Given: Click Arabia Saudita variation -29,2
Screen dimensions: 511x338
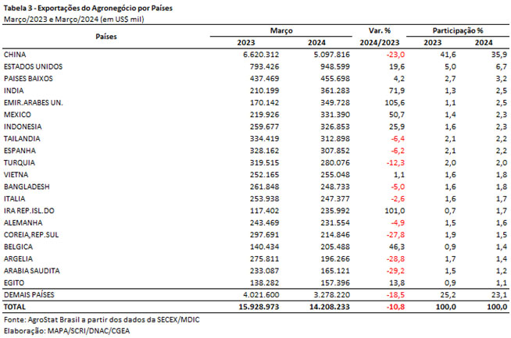Looking at the screenshot, I should pos(395,271).
